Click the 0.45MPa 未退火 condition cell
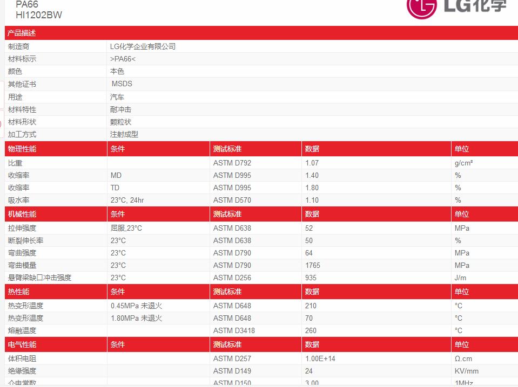 137,306
